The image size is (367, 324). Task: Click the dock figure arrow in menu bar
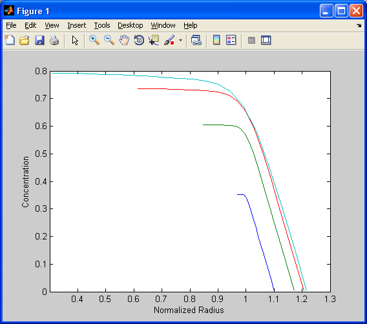359,25
